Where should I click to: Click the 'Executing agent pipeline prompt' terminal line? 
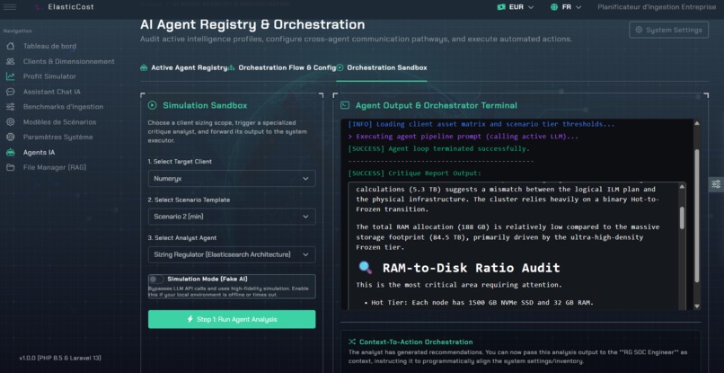tap(464, 137)
